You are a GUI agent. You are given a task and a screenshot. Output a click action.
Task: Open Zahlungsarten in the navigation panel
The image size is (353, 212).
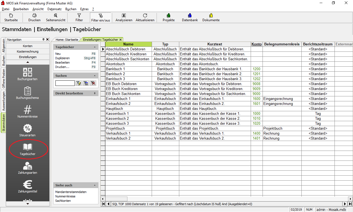tap(28, 168)
